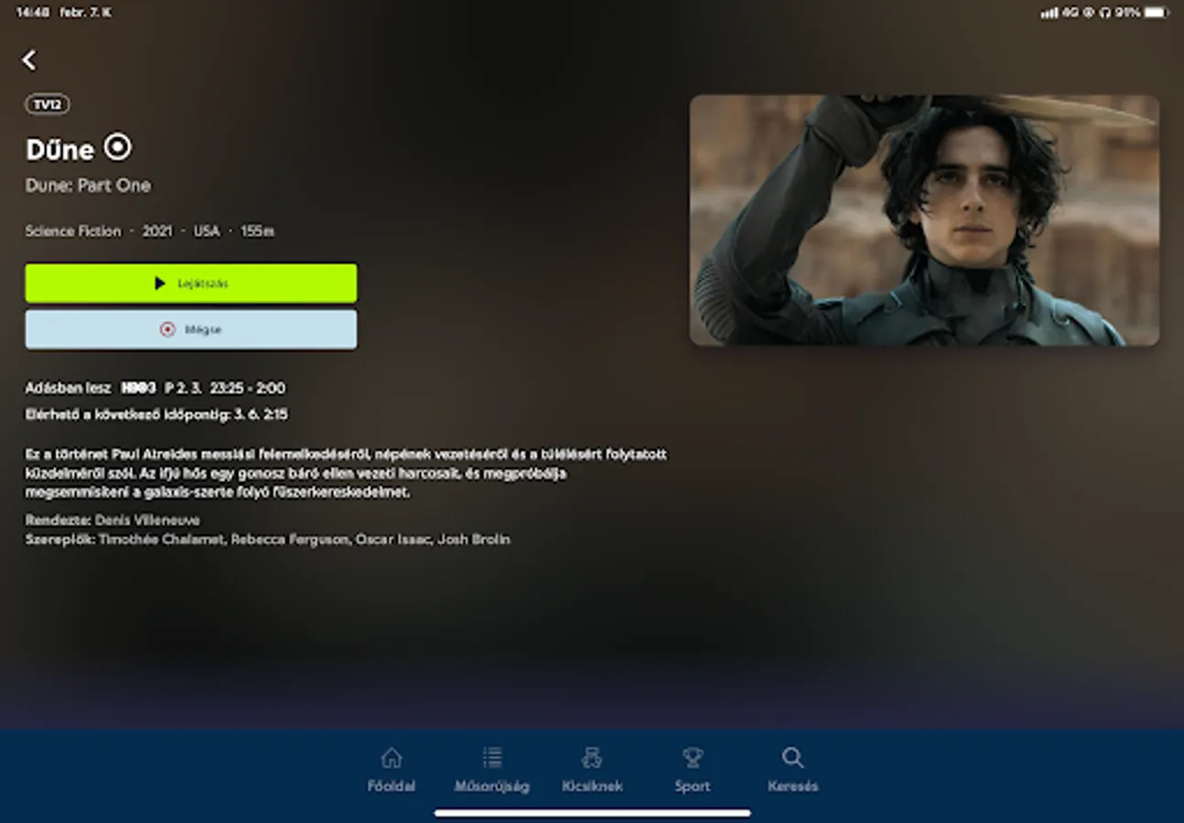
Task: Tap the HBO3 channel logo
Action: coord(138,388)
